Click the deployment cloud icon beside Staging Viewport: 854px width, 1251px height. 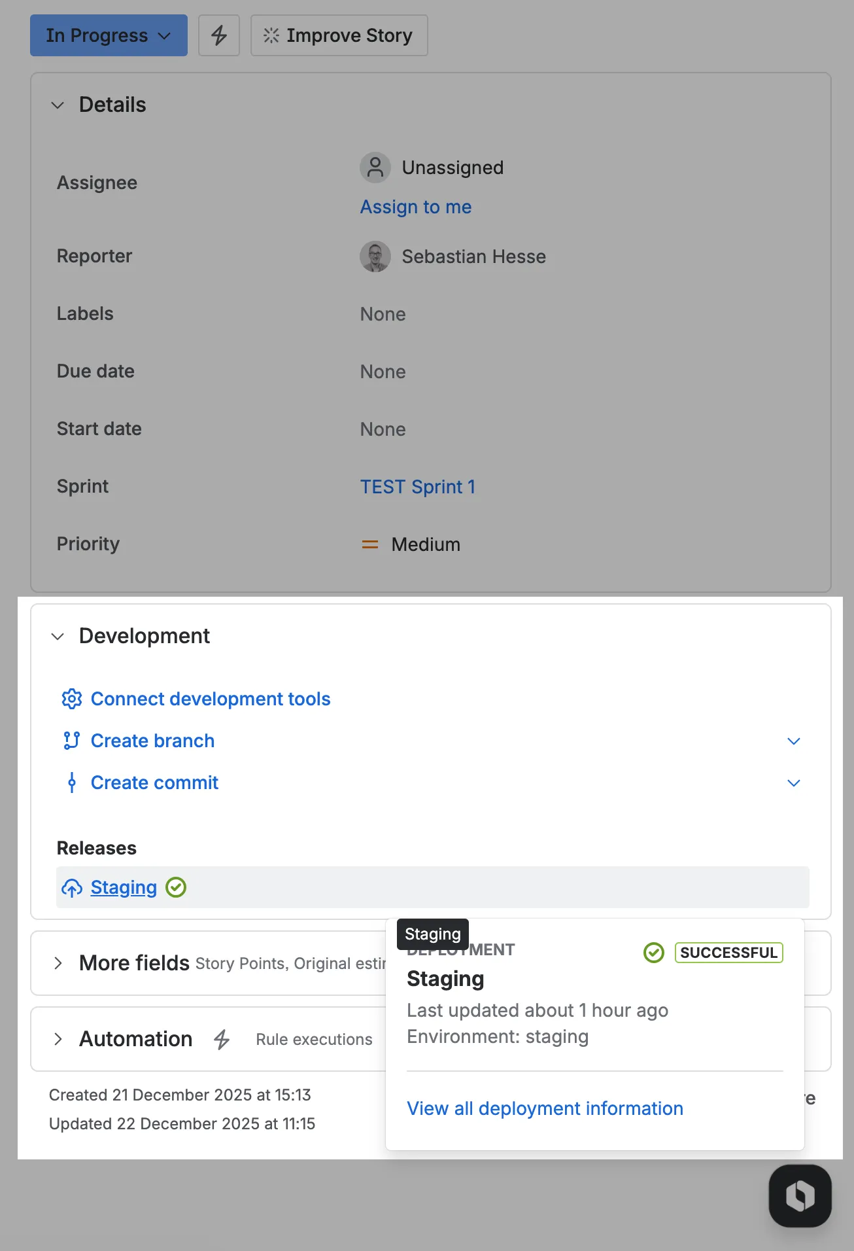coord(72,887)
